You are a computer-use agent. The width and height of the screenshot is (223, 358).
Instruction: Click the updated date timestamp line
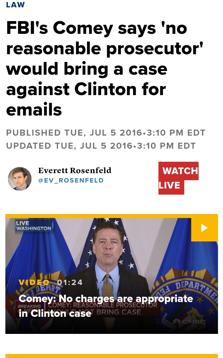[x=101, y=146]
